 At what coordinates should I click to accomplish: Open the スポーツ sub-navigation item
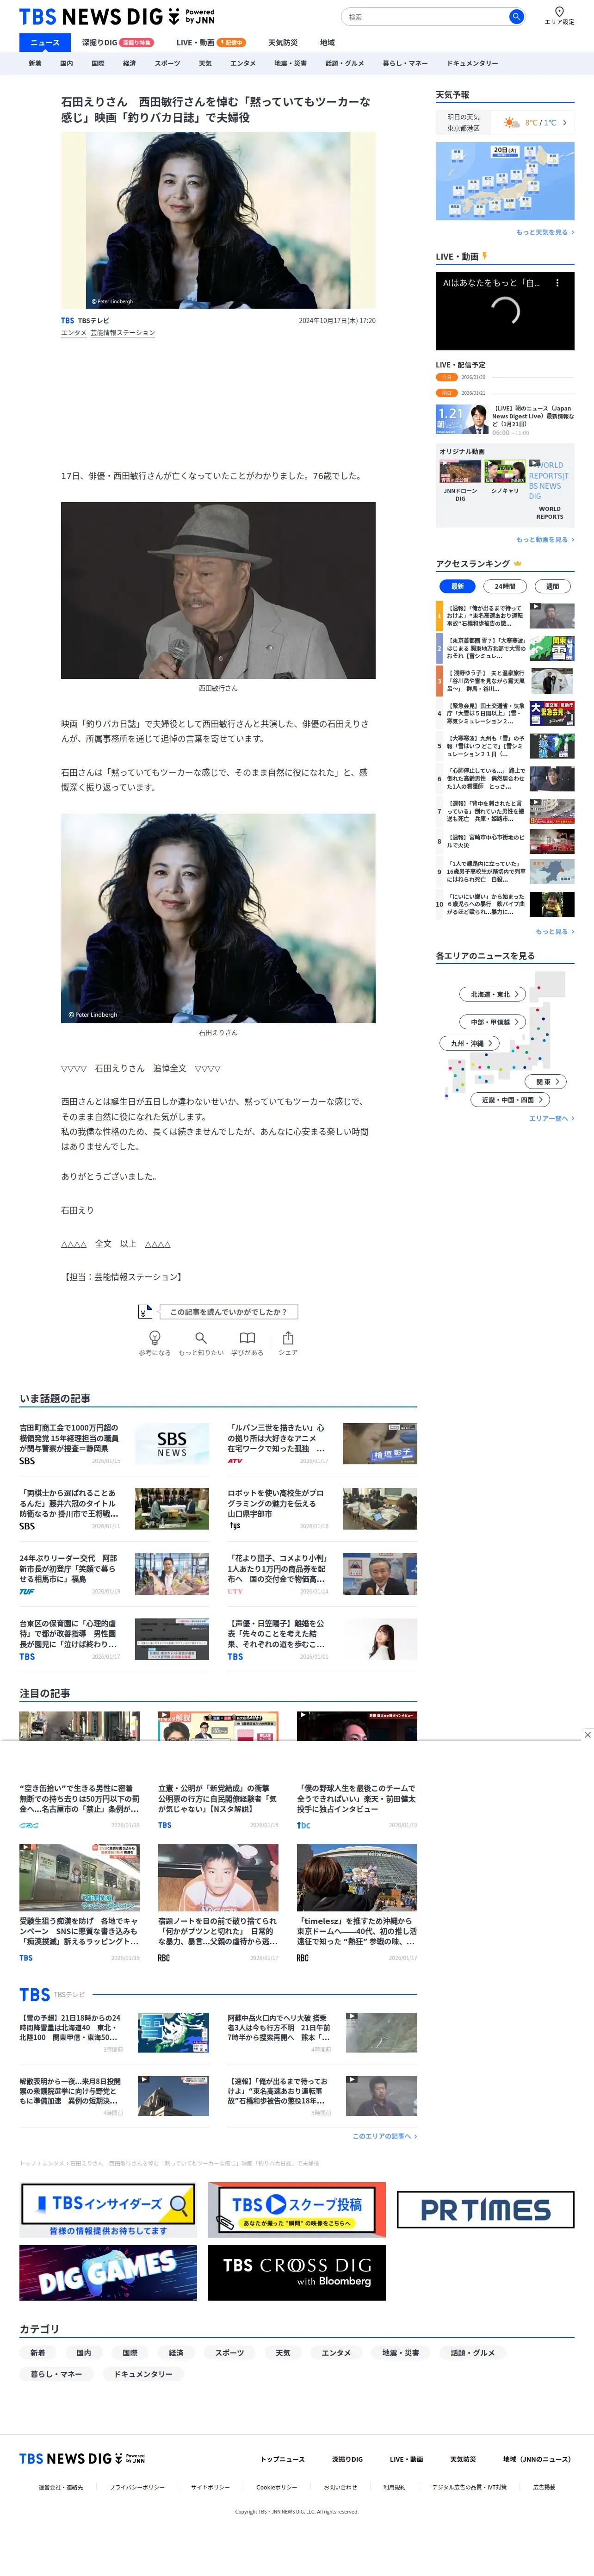tap(167, 63)
